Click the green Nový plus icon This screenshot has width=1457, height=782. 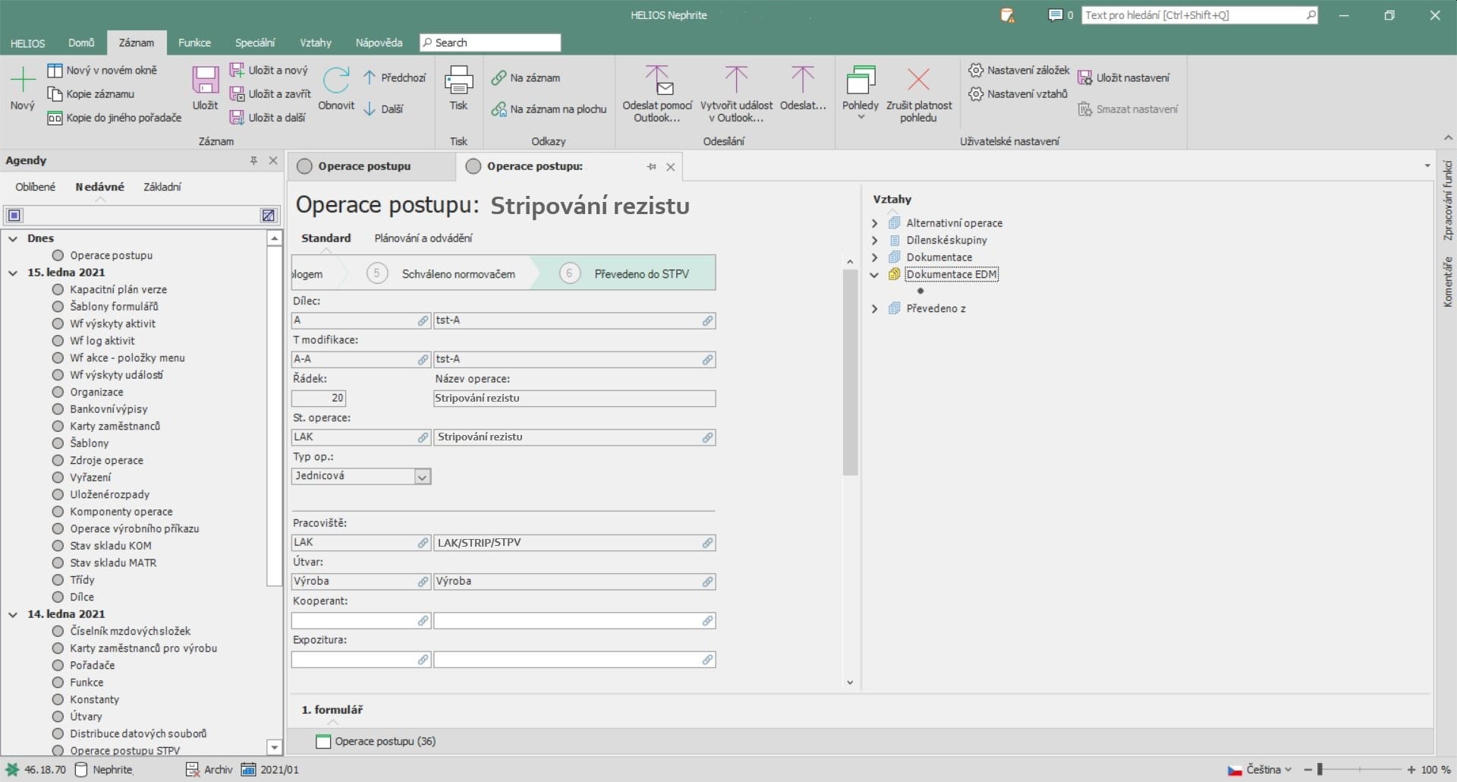pos(23,79)
